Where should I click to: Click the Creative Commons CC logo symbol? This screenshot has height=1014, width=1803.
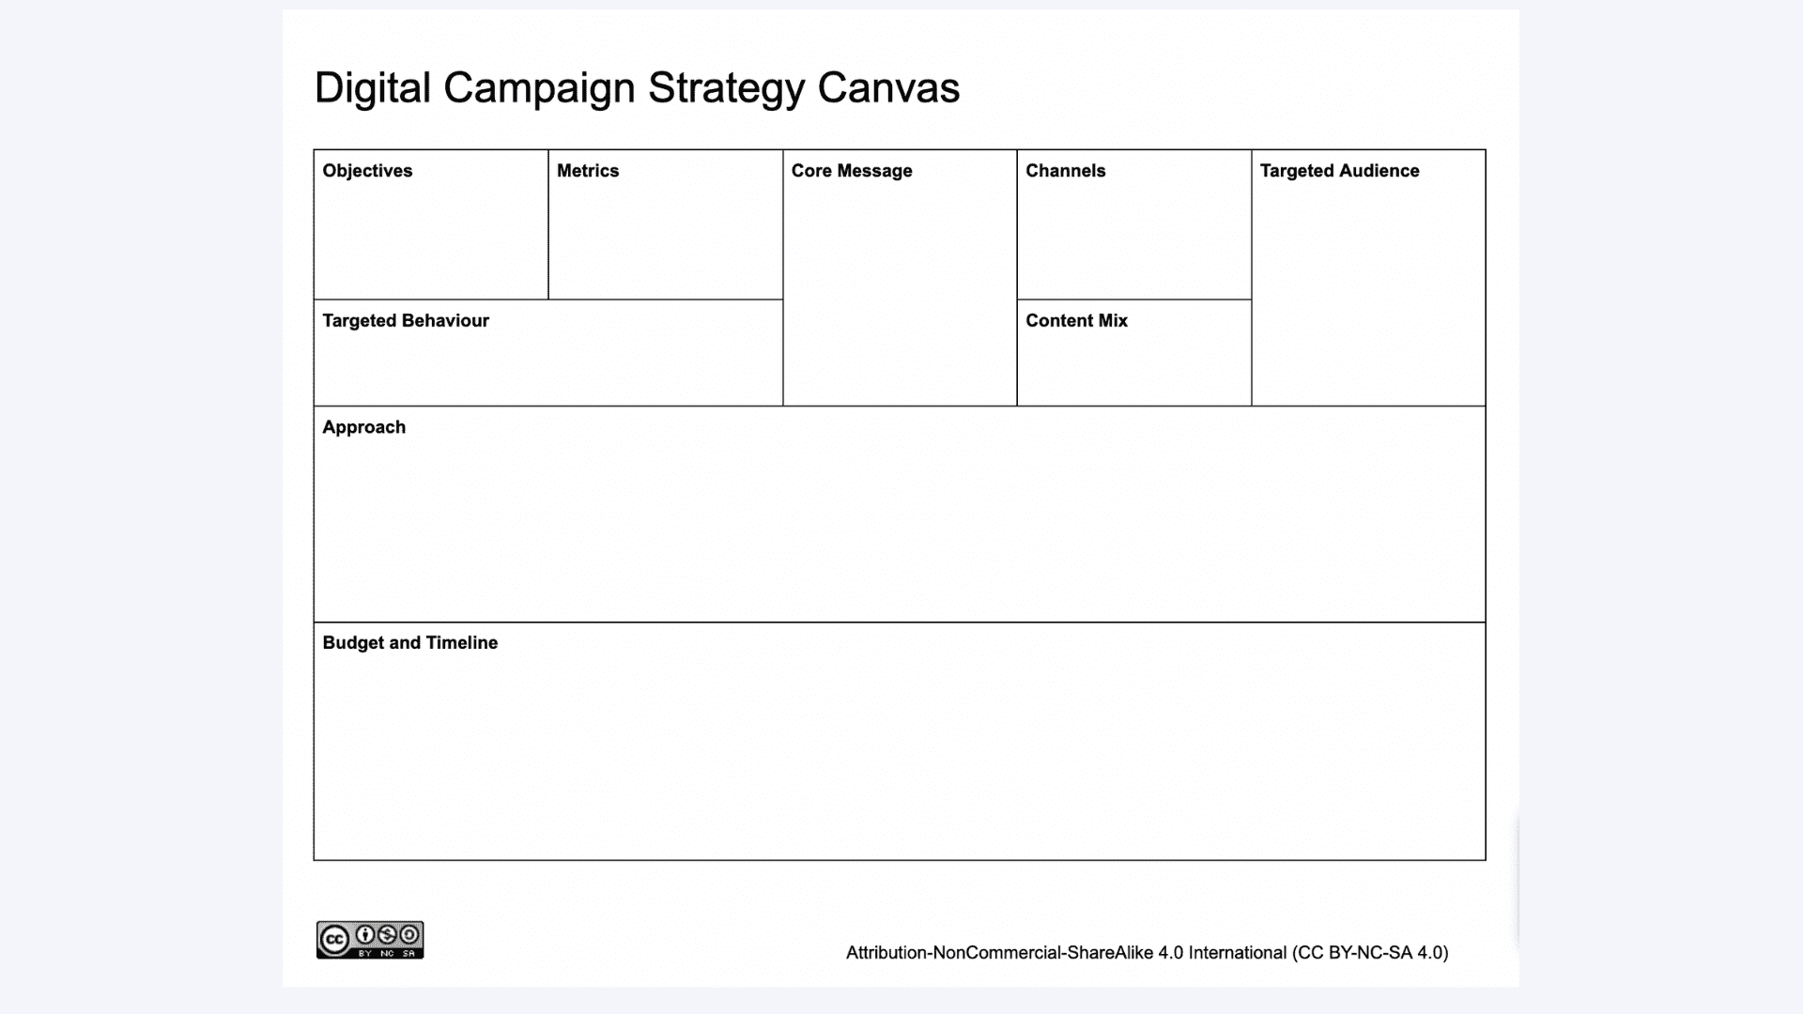[x=334, y=940]
